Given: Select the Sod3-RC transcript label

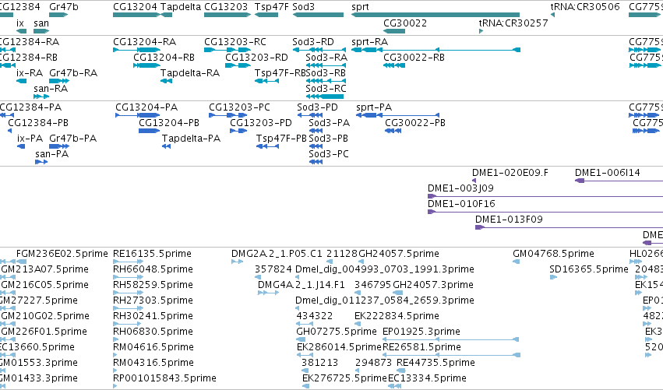Looking at the screenshot, I should [326, 89].
